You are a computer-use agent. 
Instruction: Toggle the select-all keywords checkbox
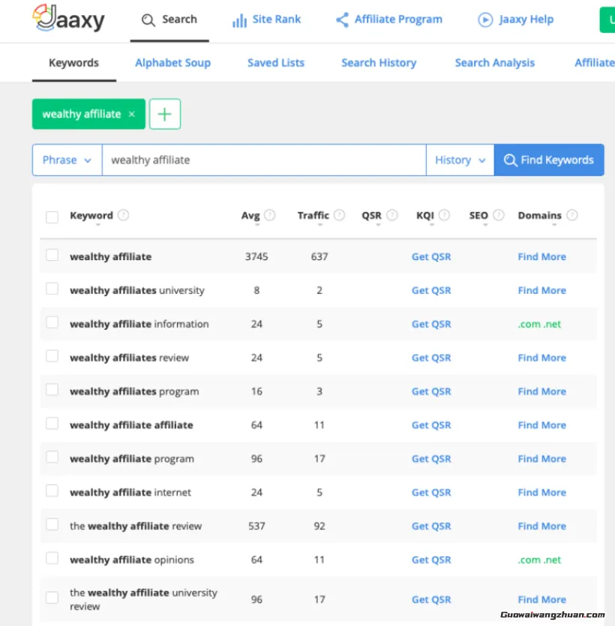52,217
